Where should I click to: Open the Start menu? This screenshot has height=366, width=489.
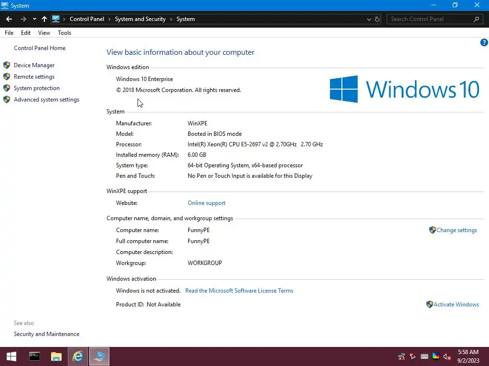coord(11,356)
